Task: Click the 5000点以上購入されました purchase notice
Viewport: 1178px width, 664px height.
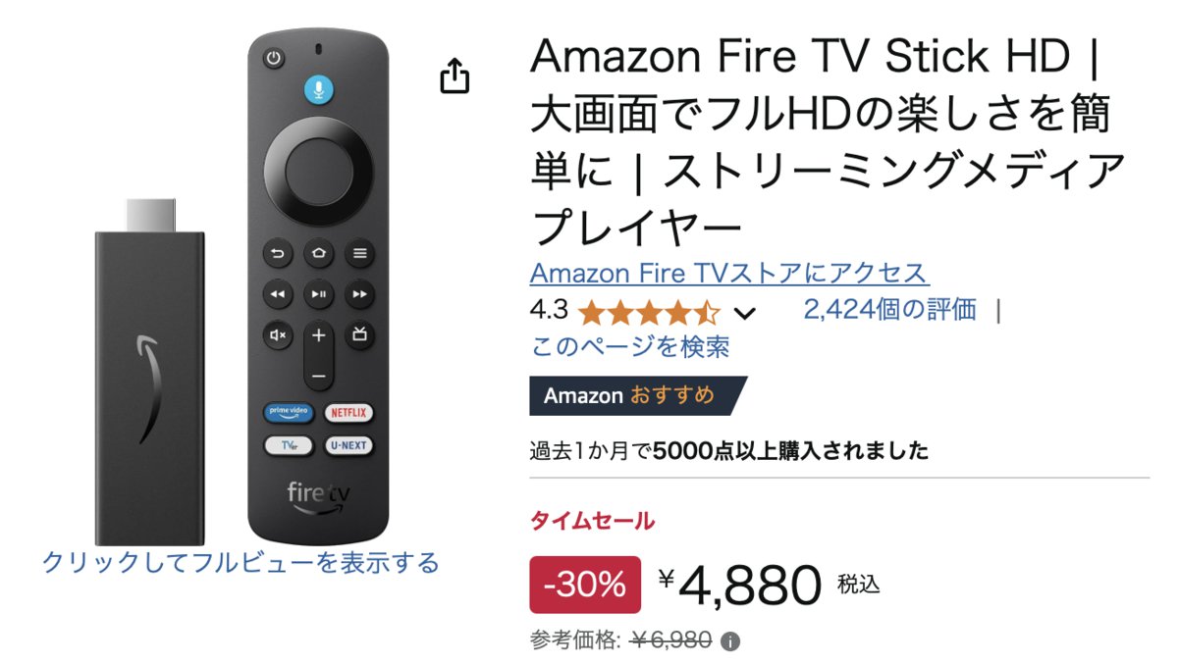Action: pos(789,451)
